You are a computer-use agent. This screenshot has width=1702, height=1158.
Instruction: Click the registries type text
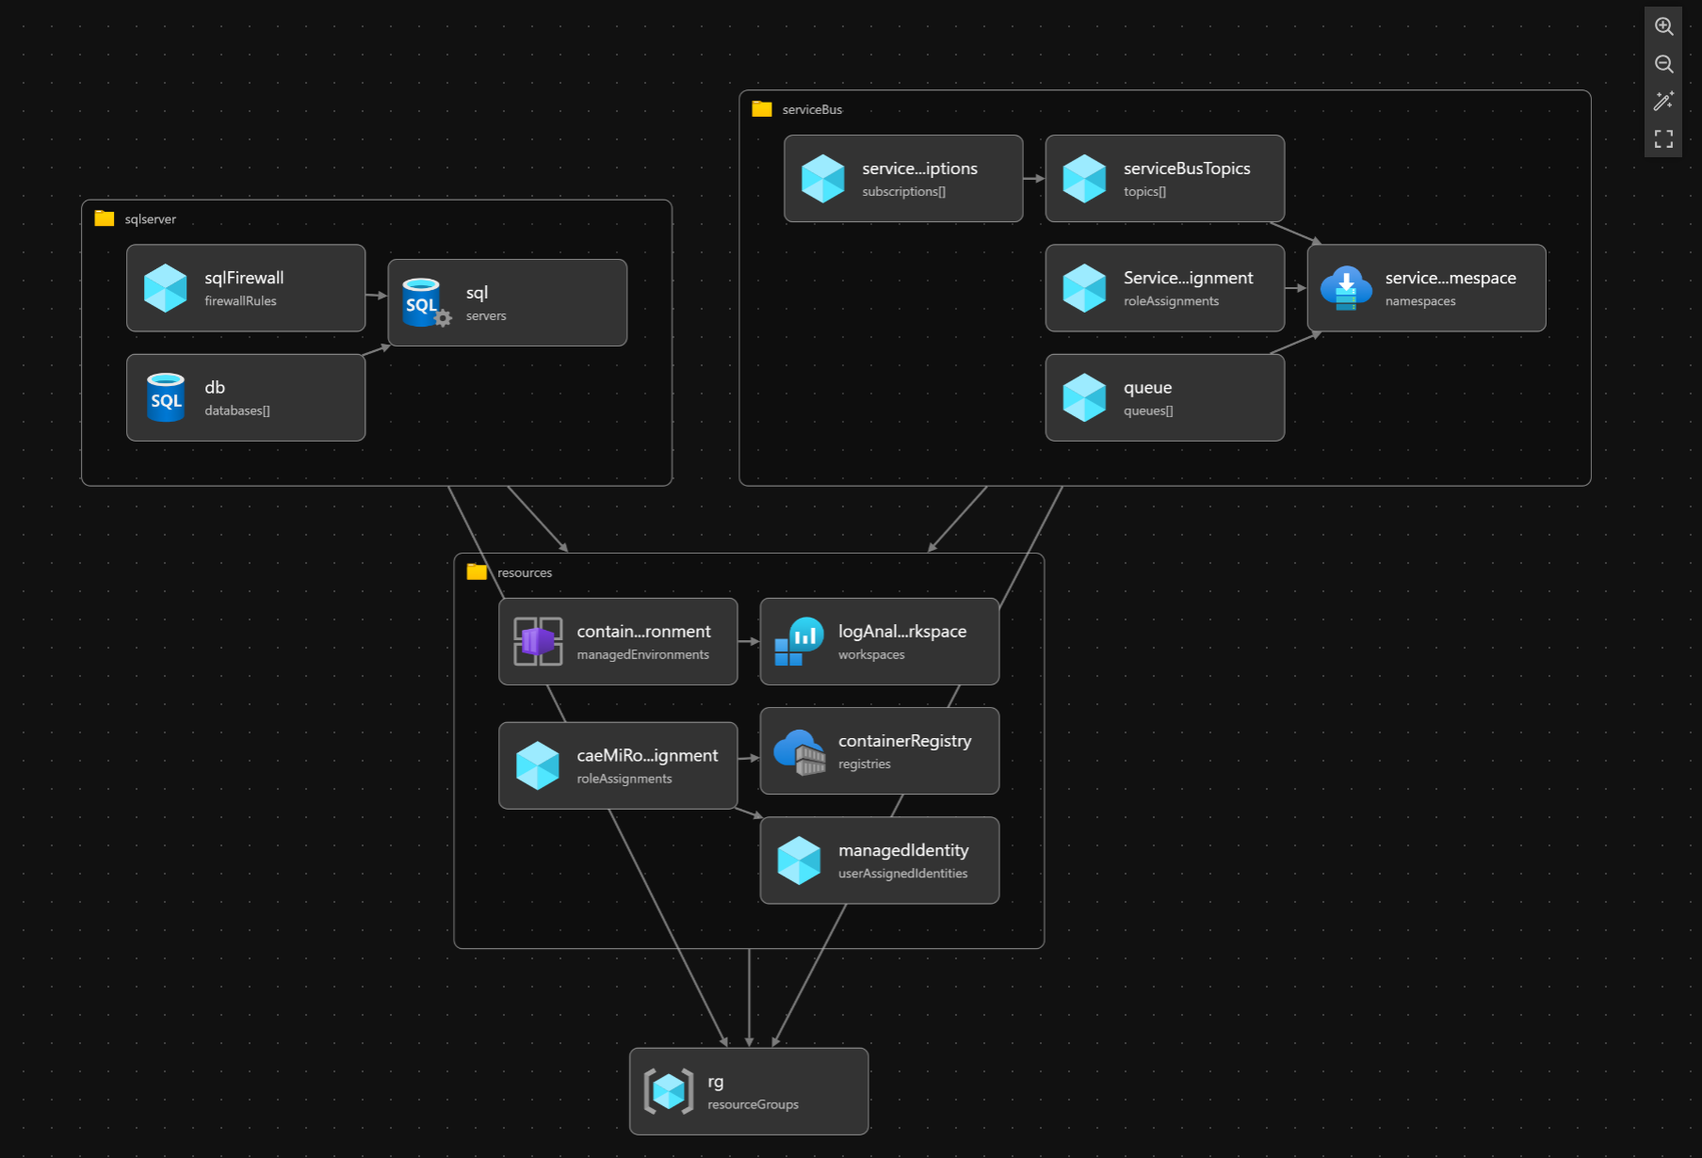coord(865,764)
